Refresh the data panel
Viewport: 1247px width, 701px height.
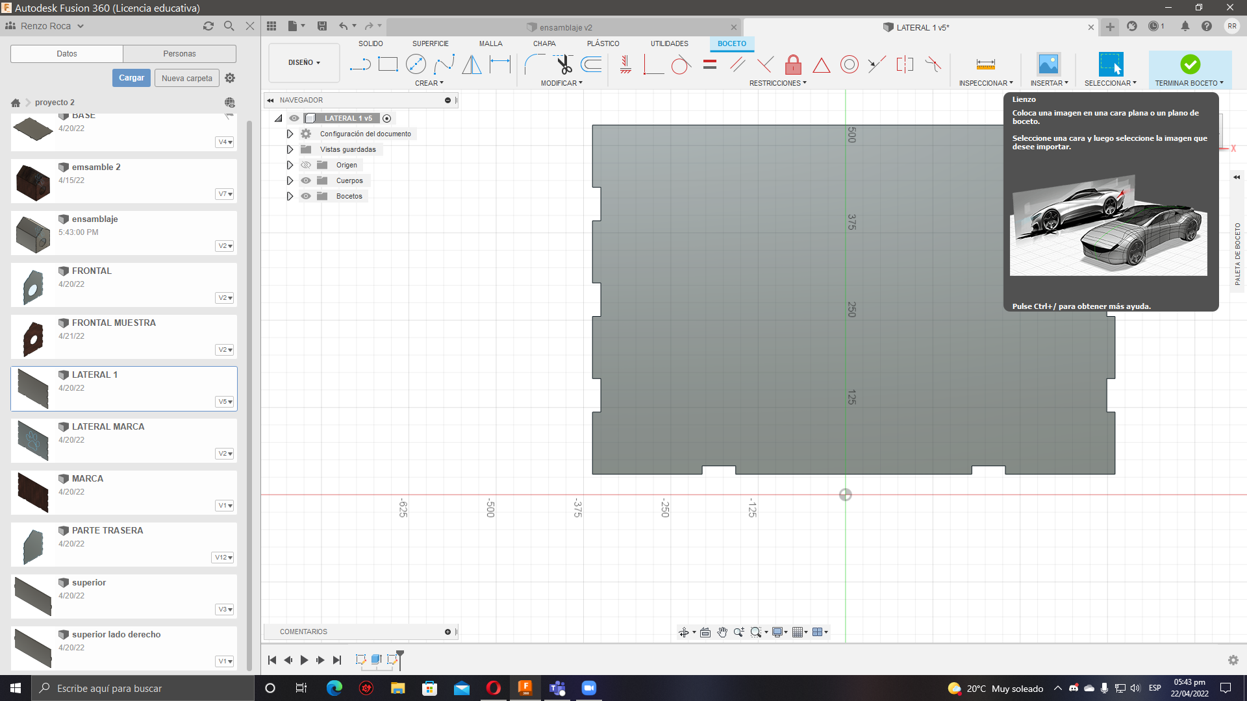tap(208, 26)
